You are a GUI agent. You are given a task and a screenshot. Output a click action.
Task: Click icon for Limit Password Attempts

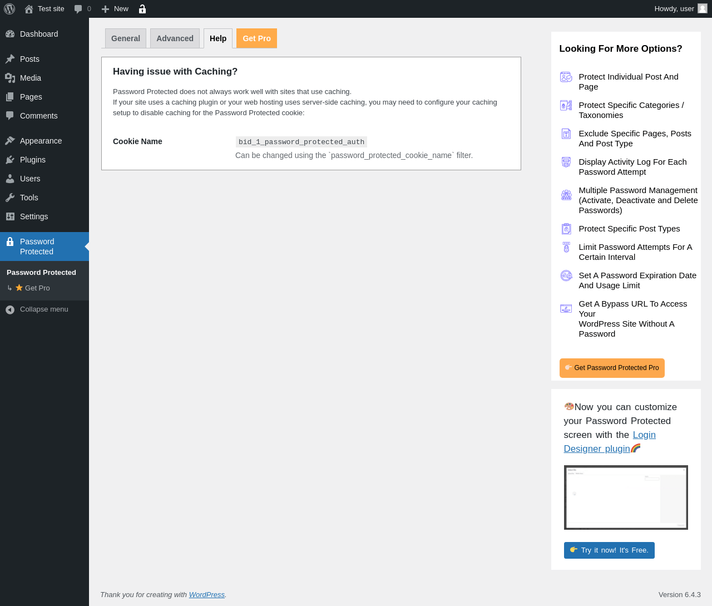tap(566, 248)
